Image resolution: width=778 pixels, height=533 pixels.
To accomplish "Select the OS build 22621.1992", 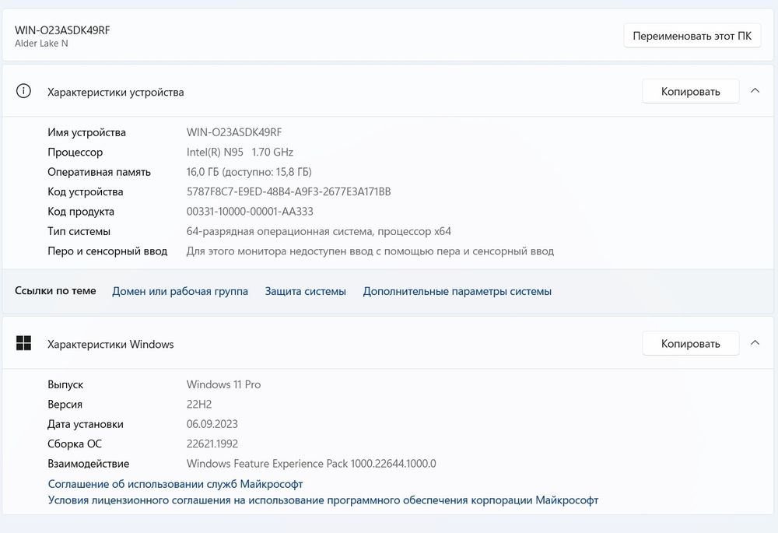I will (212, 444).
